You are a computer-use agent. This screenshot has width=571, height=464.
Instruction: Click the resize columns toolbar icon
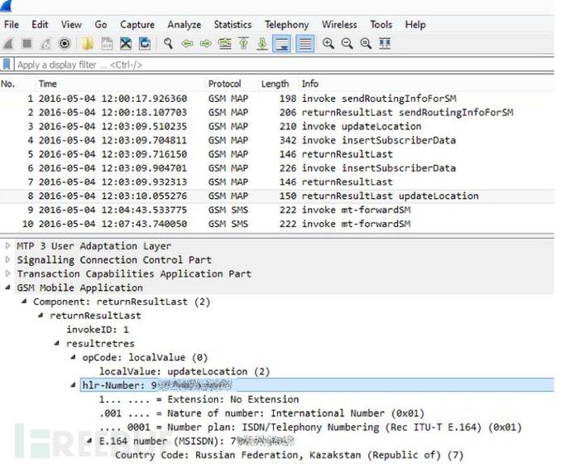click(x=385, y=44)
